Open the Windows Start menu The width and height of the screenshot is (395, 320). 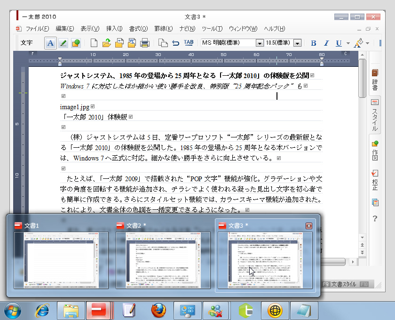[13, 311]
